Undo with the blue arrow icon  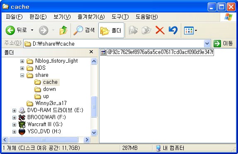coord(173,30)
